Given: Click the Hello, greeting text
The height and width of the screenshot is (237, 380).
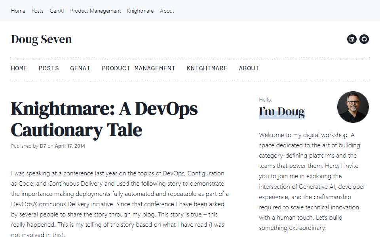Looking at the screenshot, I should pyautogui.click(x=265, y=100).
